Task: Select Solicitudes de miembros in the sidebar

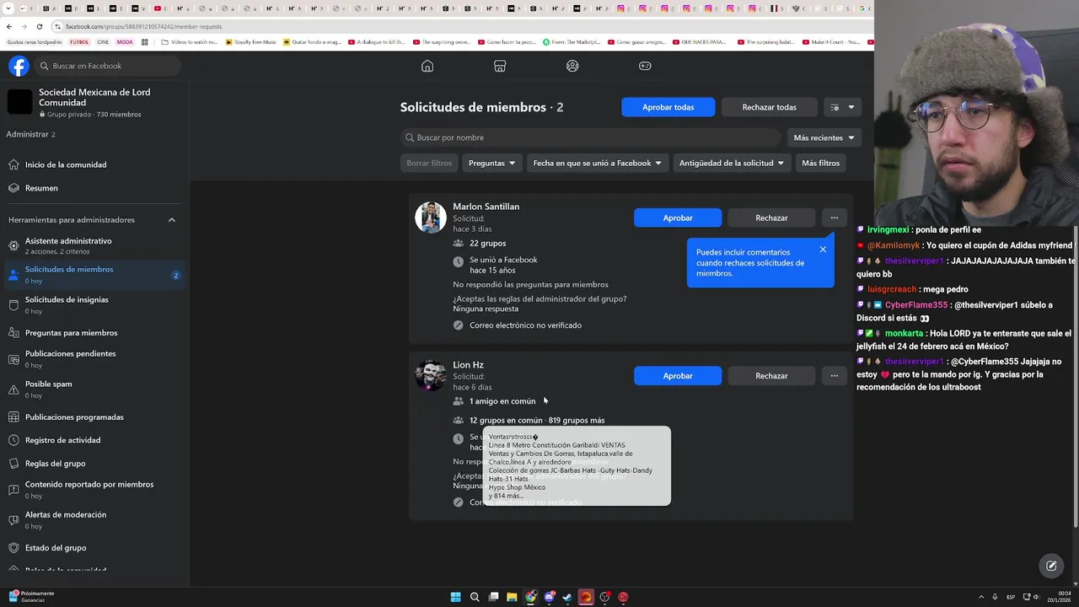Action: 94,274
